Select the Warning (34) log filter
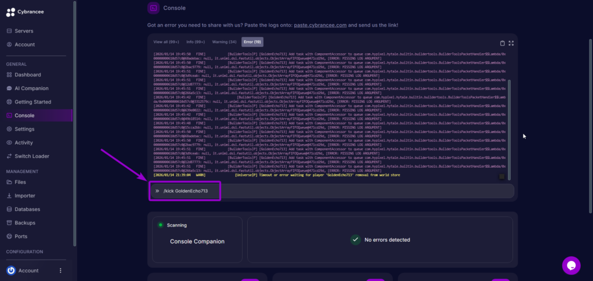This screenshot has height=281, width=593. 224,42
